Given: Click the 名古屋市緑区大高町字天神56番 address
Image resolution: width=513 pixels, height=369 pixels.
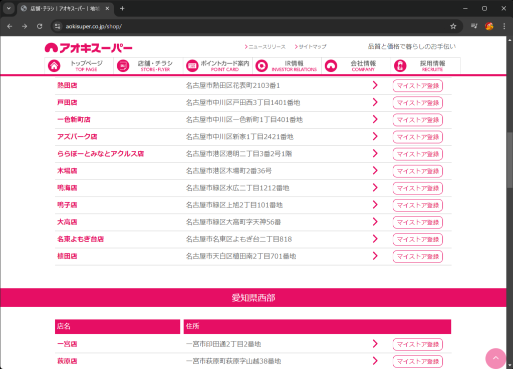Looking at the screenshot, I should click(233, 222).
